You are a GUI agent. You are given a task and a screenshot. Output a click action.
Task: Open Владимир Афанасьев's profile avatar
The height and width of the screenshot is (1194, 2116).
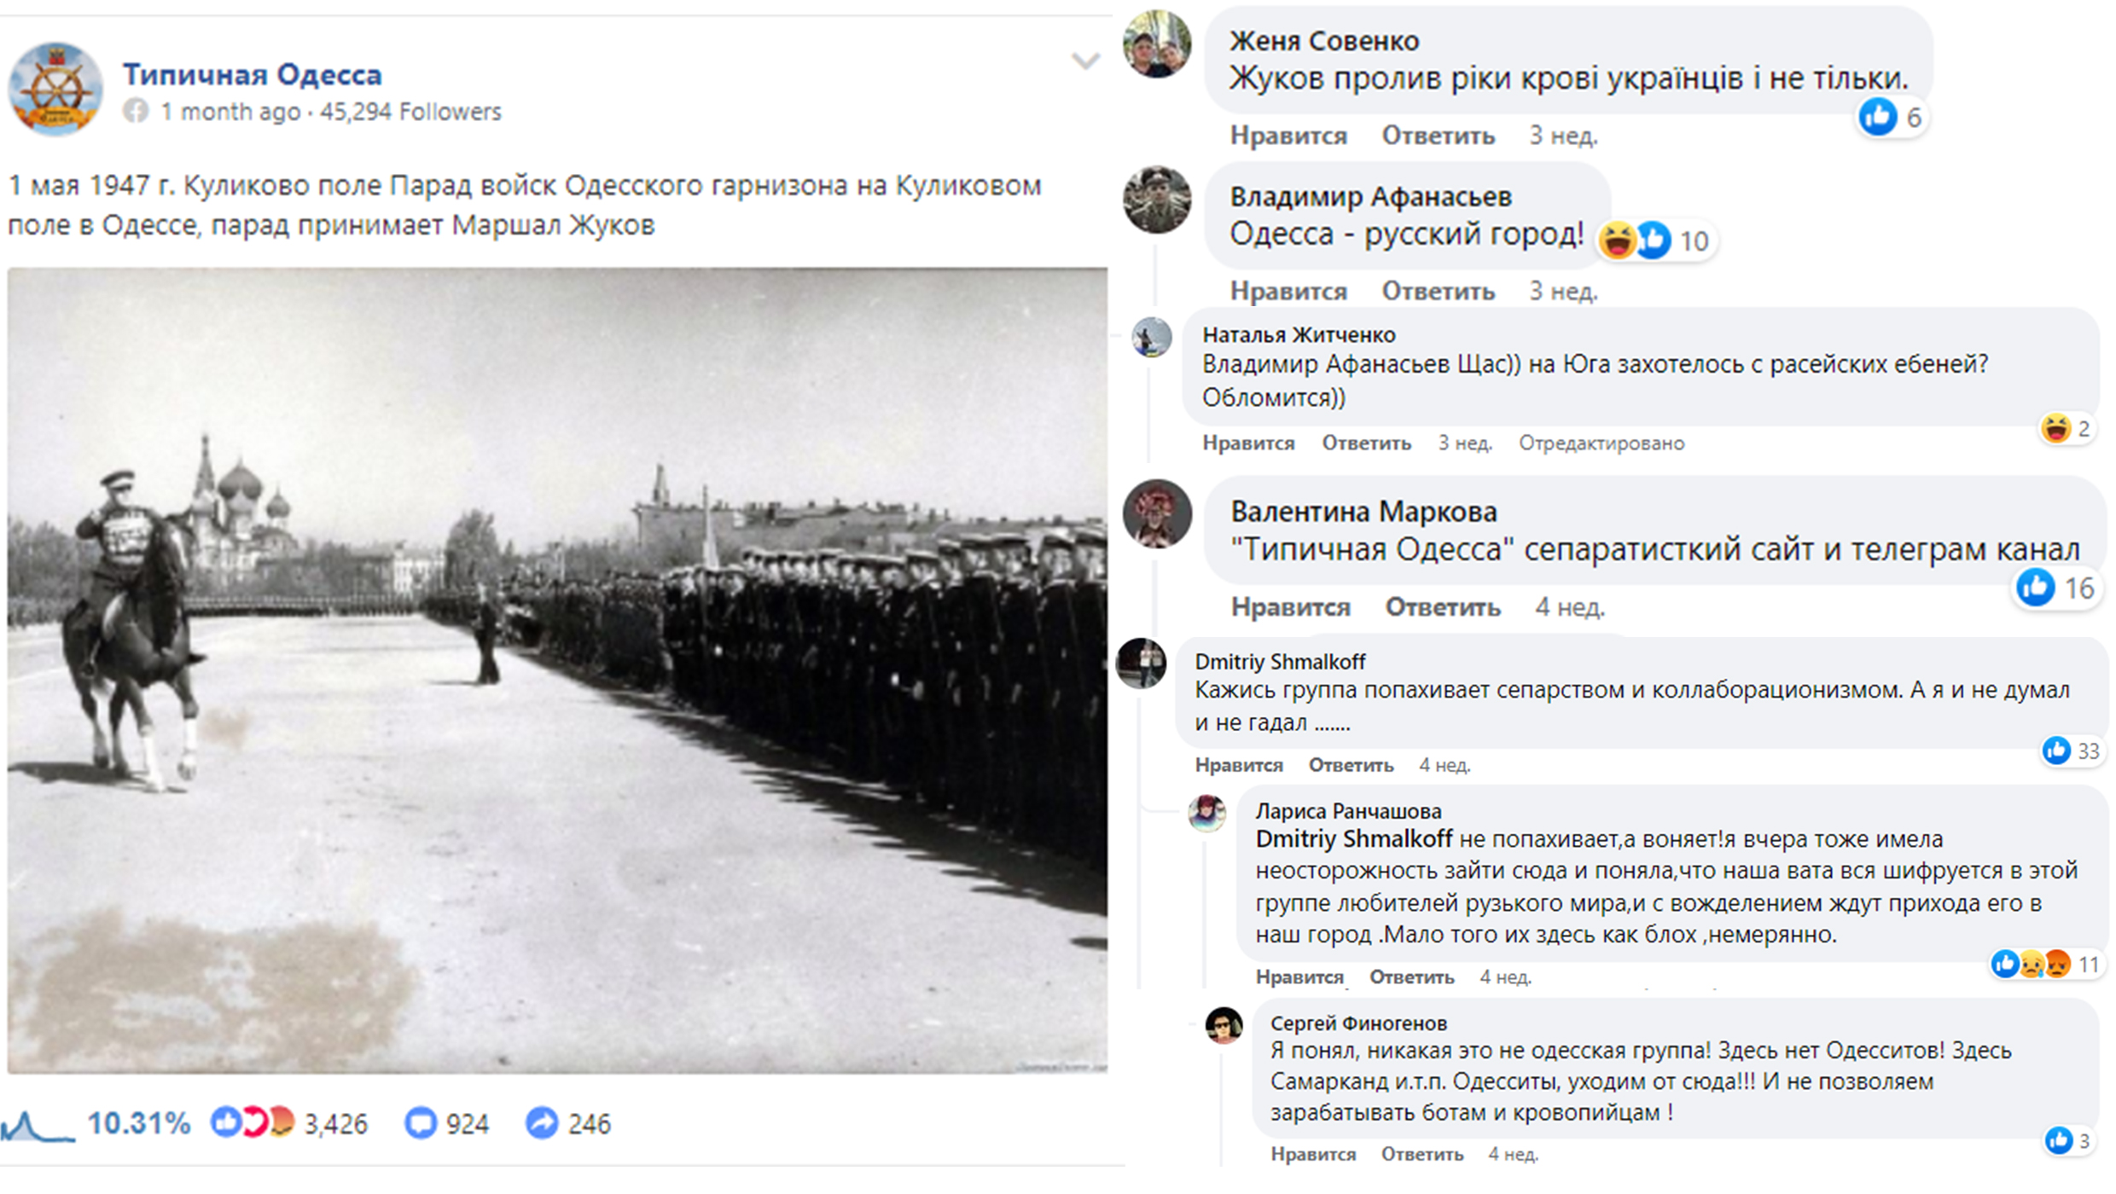(1156, 200)
